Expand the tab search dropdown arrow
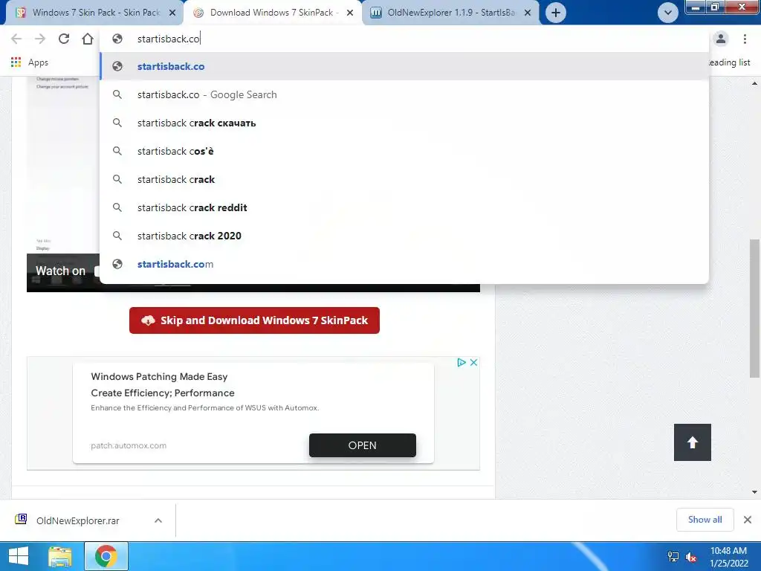761x571 pixels. pos(668,13)
